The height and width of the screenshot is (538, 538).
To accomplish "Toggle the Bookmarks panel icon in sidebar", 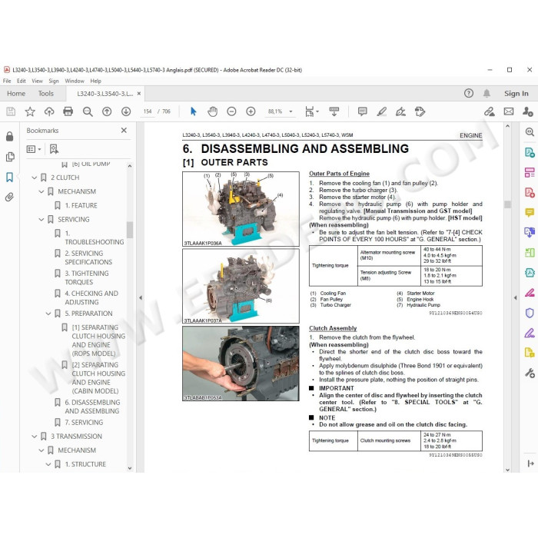I will tap(9, 177).
